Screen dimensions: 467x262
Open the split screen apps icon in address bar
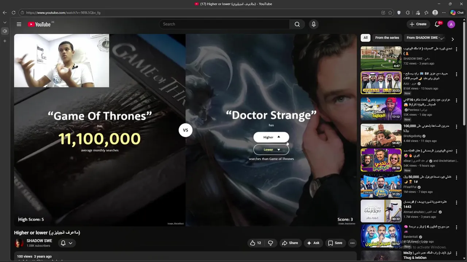click(x=383, y=12)
